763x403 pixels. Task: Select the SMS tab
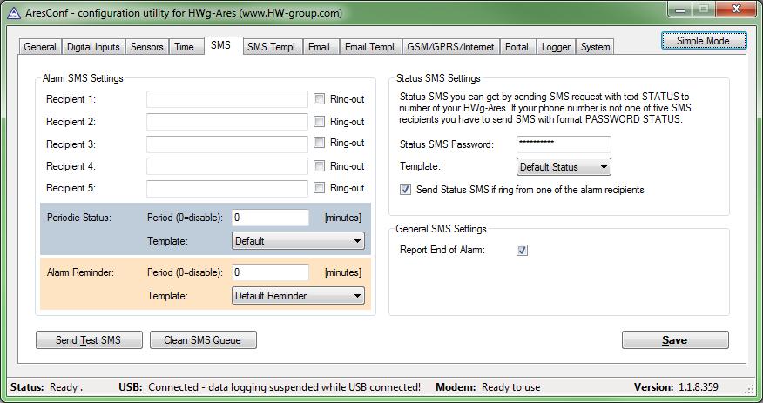click(x=221, y=45)
